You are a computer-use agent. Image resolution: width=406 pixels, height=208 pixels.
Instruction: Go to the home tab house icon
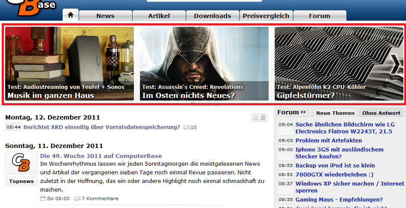pos(70,15)
